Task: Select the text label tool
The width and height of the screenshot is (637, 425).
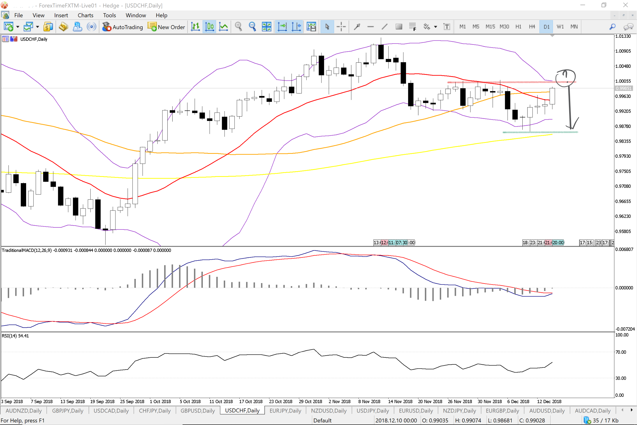Action: pyautogui.click(x=447, y=27)
